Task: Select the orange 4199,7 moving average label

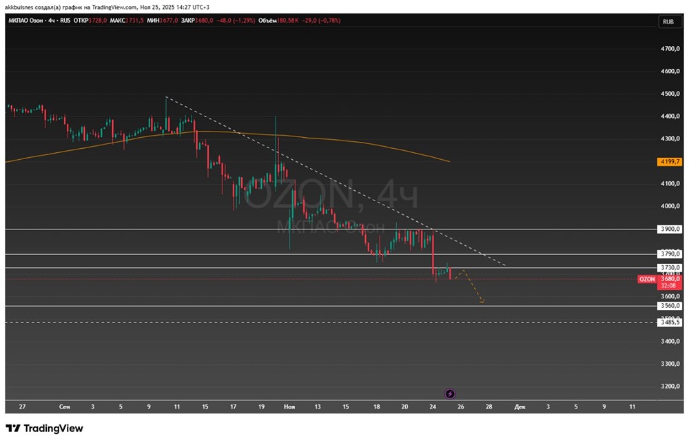Action: pos(669,162)
